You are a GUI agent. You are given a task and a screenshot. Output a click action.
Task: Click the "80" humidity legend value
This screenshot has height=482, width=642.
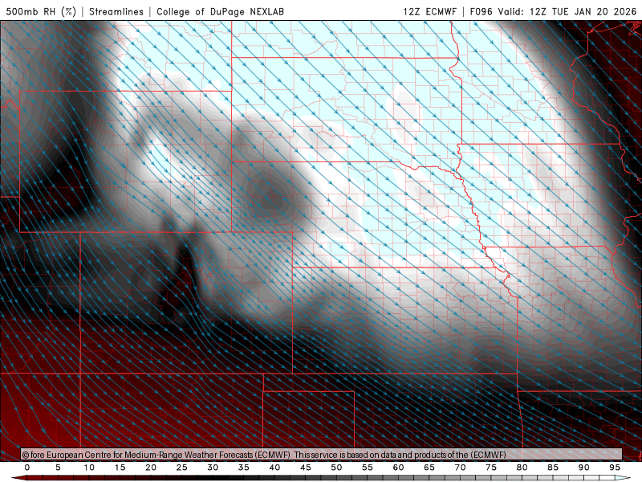pos(522,468)
